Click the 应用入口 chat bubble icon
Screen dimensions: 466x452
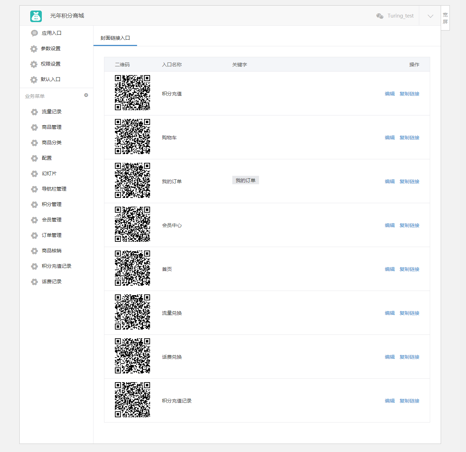(34, 33)
